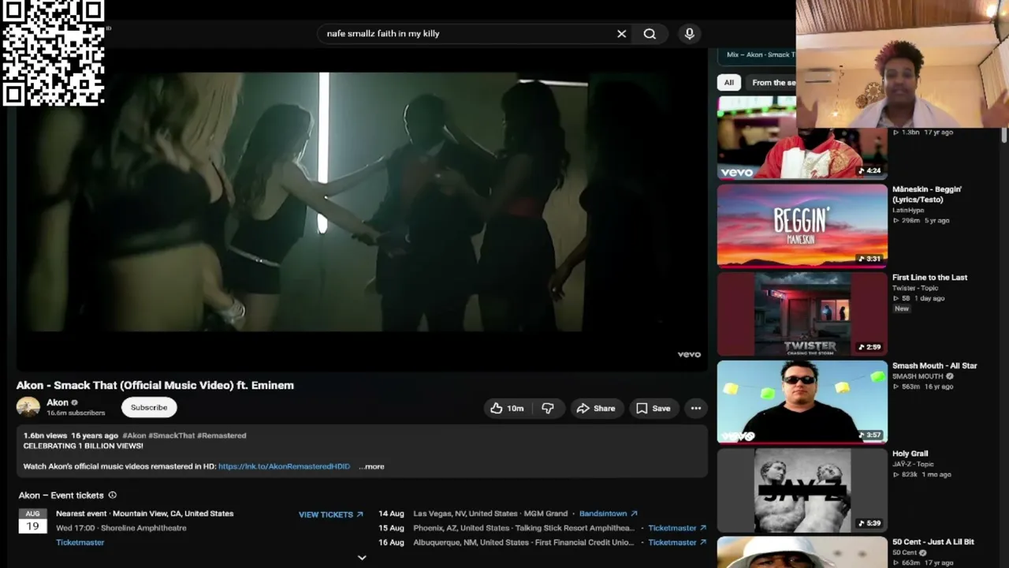Open the #SmackThat hashtag
The image size is (1009, 568).
pyautogui.click(x=171, y=435)
